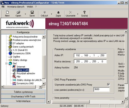
Task: Open the ? help menu
Action: coord(36,7)
